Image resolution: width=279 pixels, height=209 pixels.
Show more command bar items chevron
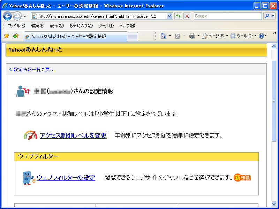(274, 33)
